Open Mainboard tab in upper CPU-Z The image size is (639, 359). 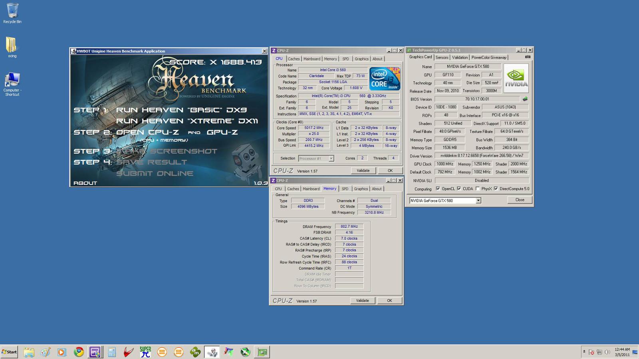pyautogui.click(x=312, y=59)
